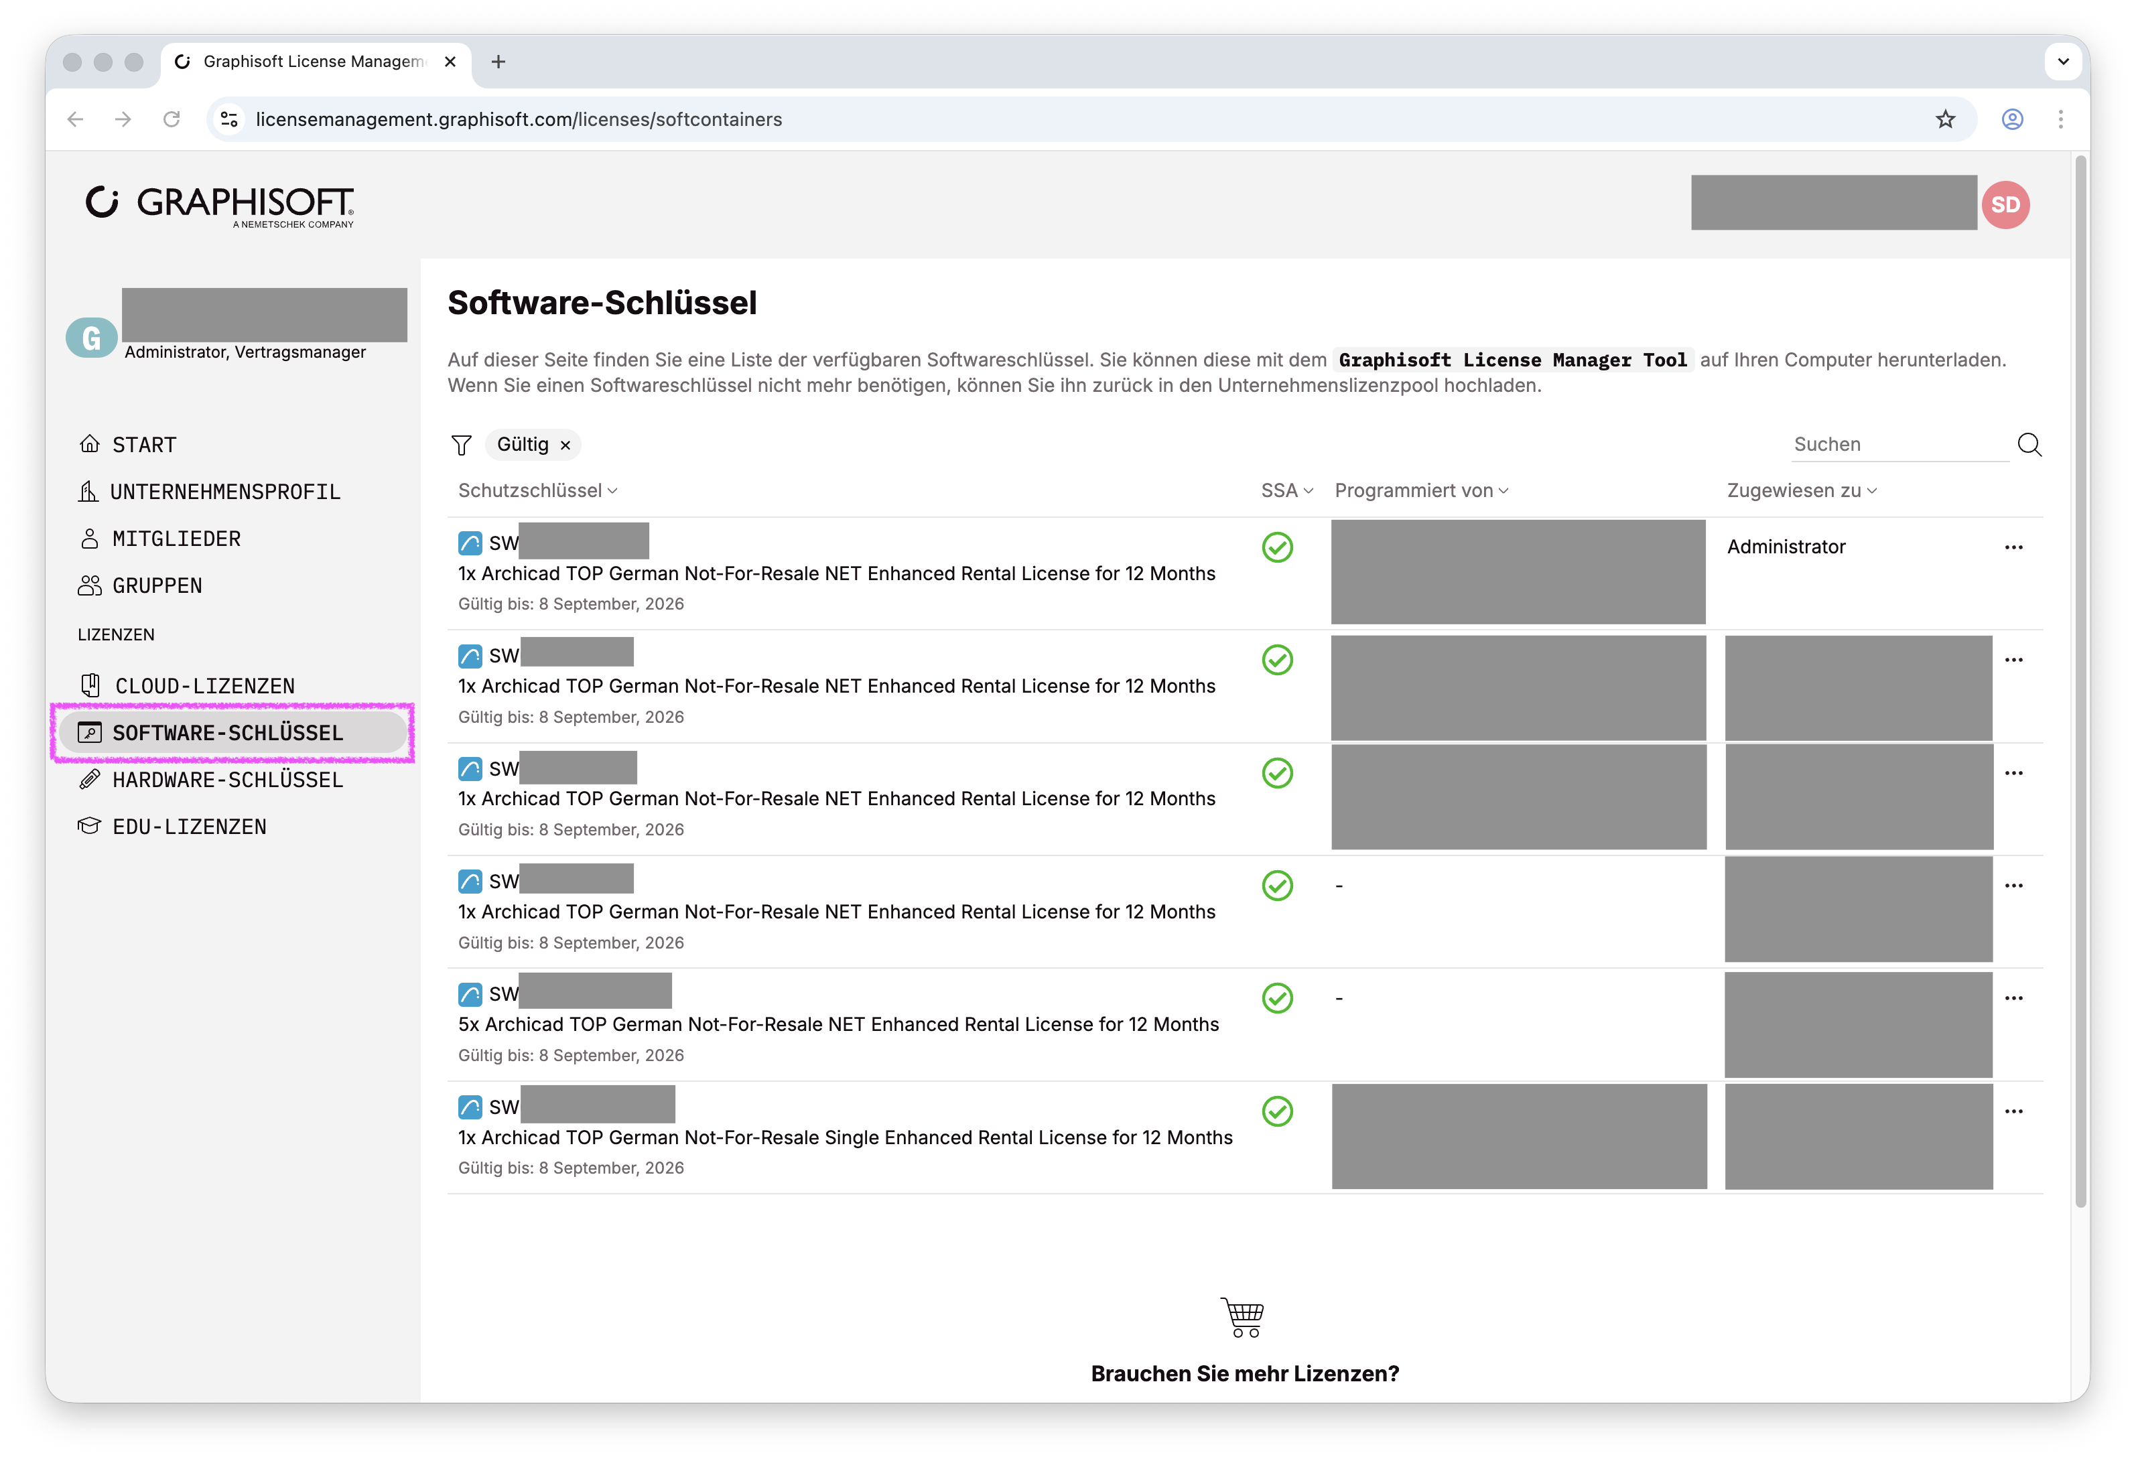The width and height of the screenshot is (2136, 1459).
Task: Select SOFTWARE-SCHLÜSSEL in the sidebar
Action: [232, 732]
